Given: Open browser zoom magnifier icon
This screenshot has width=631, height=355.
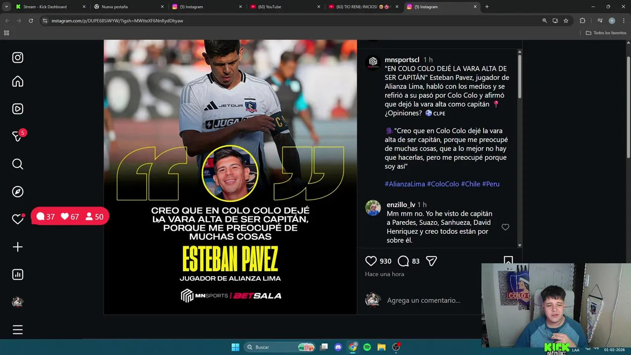Looking at the screenshot, I should (545, 21).
